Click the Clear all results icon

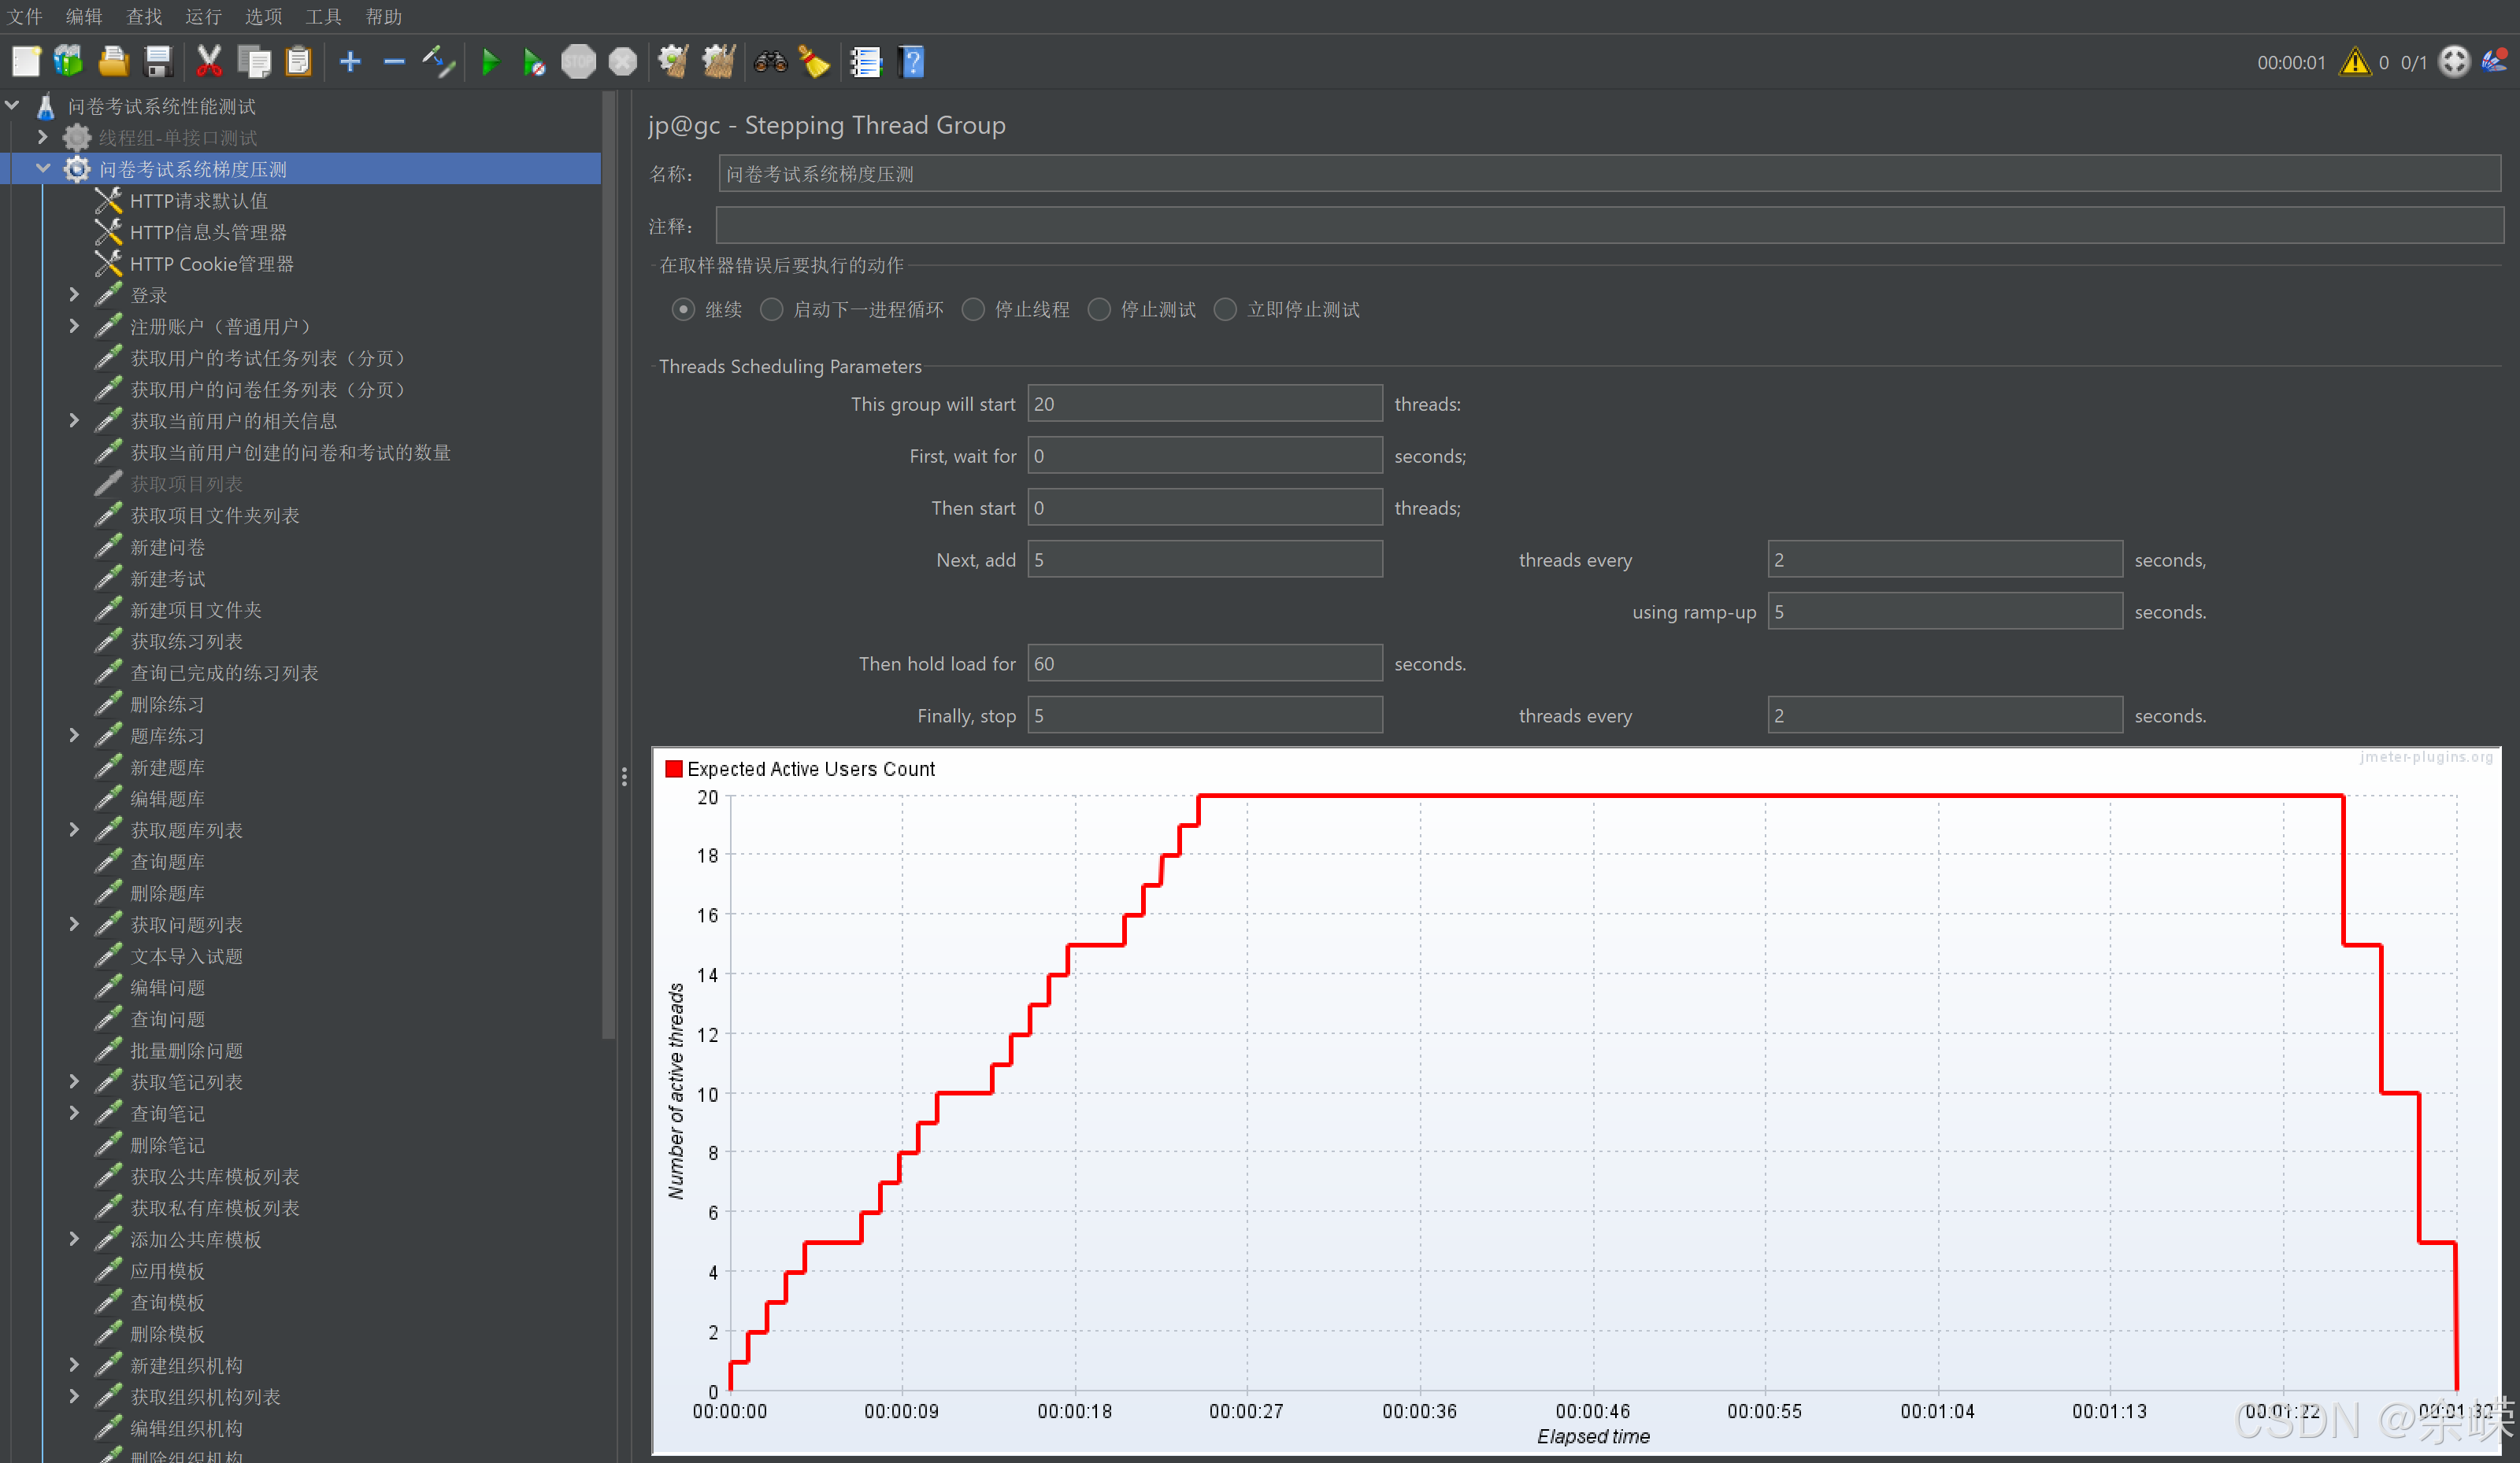tap(718, 62)
